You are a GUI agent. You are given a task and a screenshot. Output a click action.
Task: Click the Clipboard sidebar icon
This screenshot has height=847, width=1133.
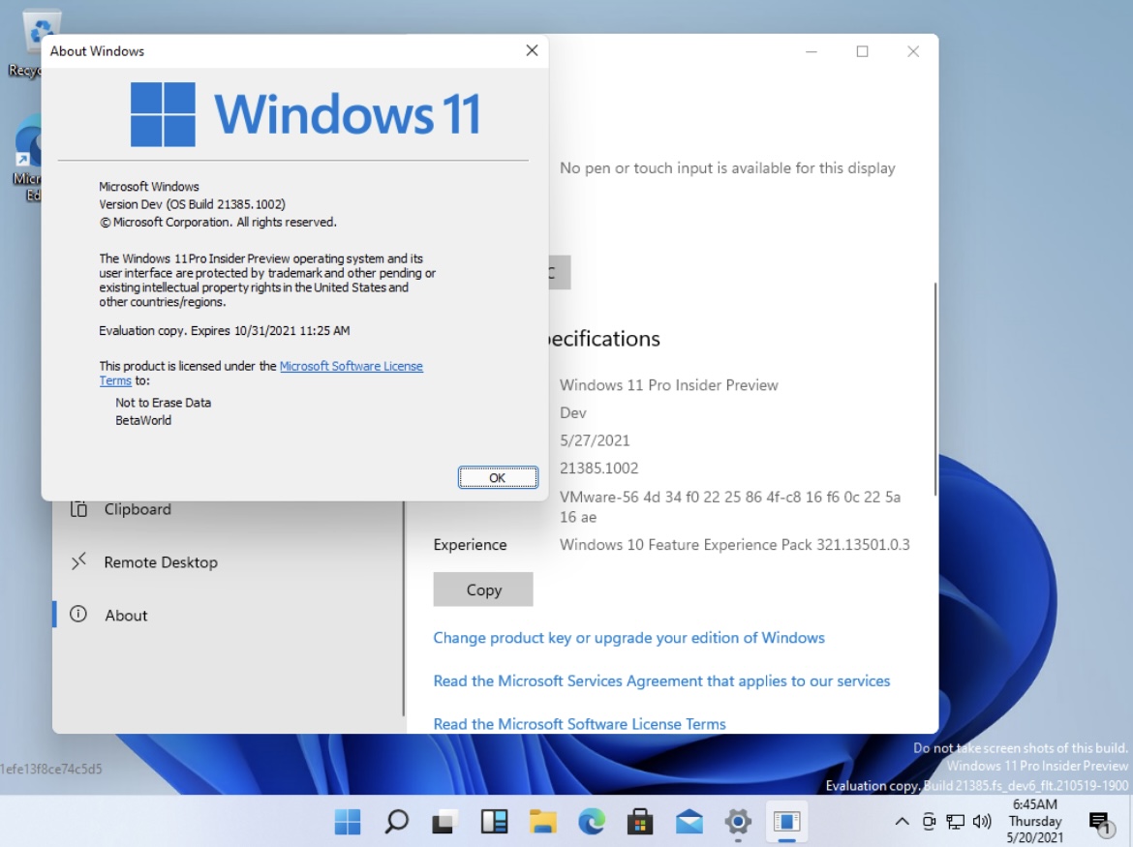(x=78, y=509)
